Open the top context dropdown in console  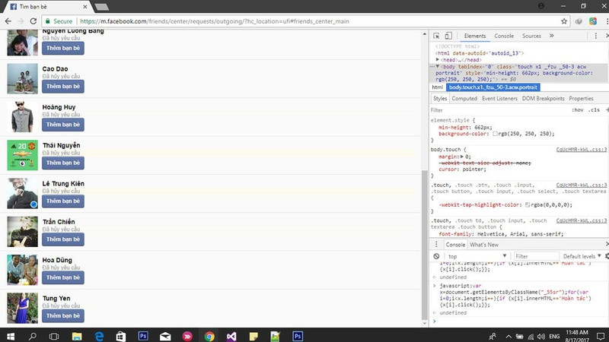[472, 256]
